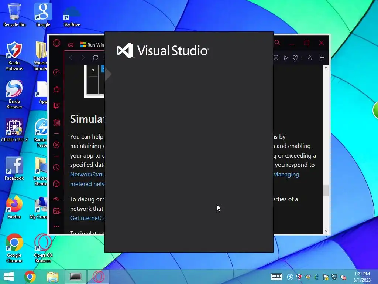This screenshot has width=378, height=284.
Task: Click the ad blocker shield icon
Action: point(276,58)
